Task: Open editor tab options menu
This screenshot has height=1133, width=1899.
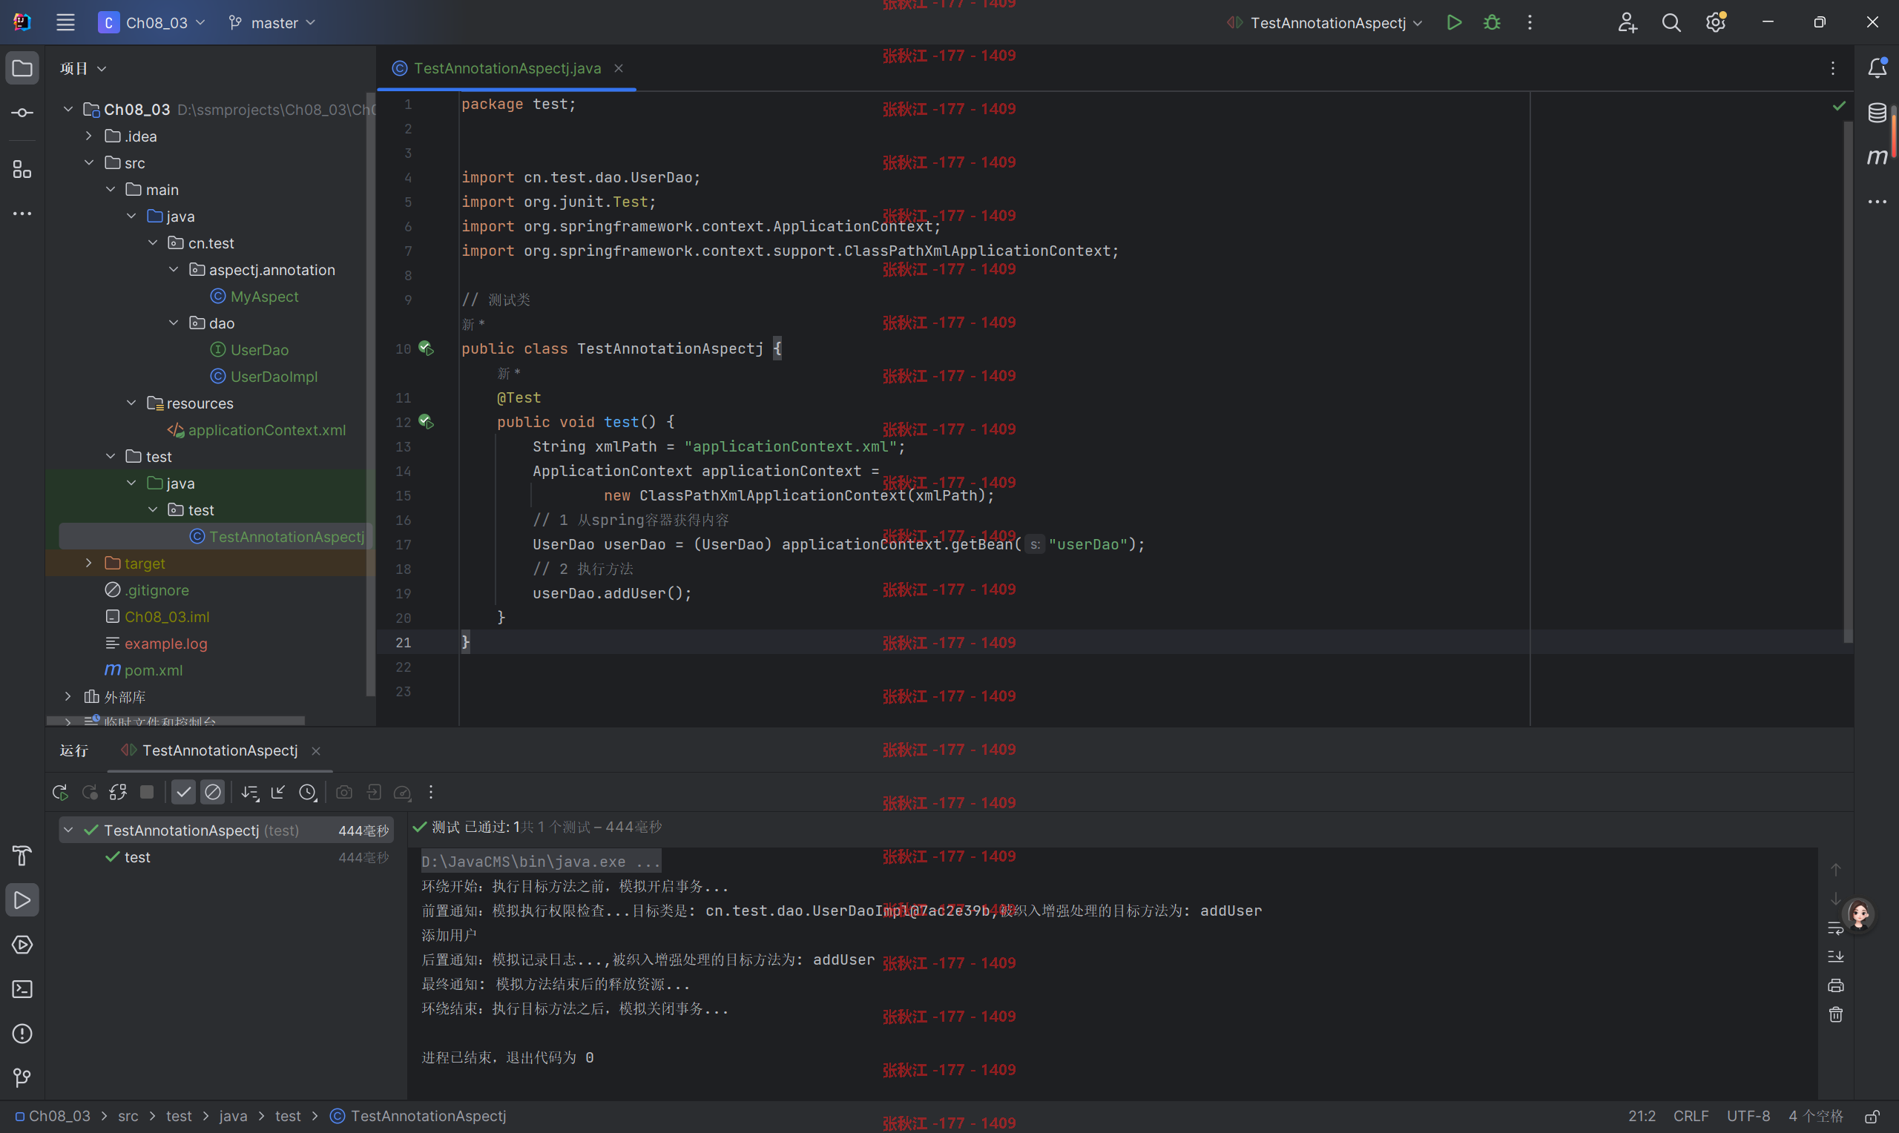Action: point(1832,68)
